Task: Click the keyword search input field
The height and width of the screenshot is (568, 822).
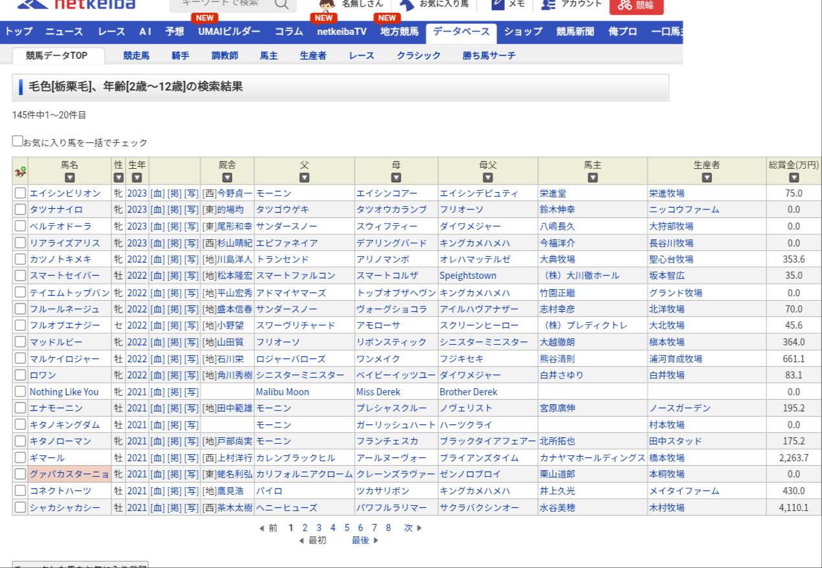Action: pos(220,4)
